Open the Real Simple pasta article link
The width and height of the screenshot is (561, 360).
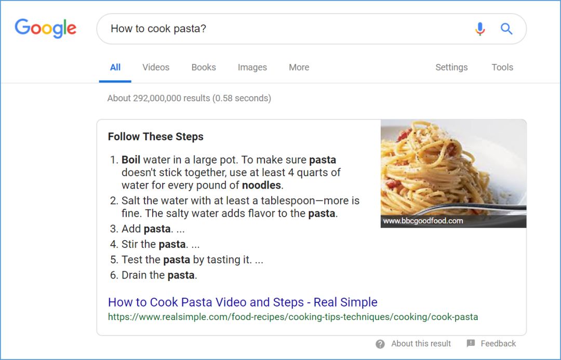243,302
